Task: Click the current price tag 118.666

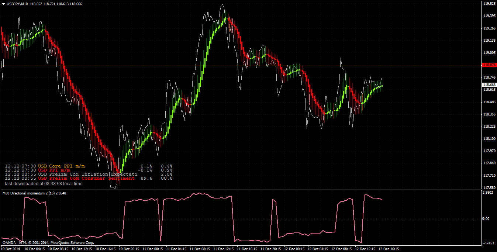Action: tap(489, 84)
